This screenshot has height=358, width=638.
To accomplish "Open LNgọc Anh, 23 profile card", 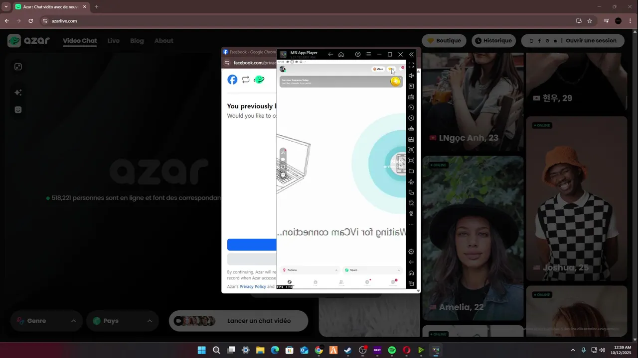I will 473,101.
